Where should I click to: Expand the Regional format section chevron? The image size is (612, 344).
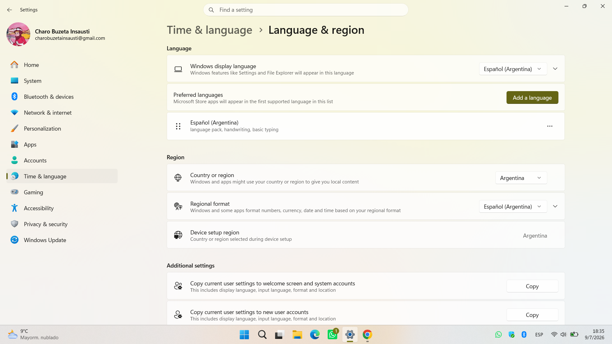tap(555, 206)
